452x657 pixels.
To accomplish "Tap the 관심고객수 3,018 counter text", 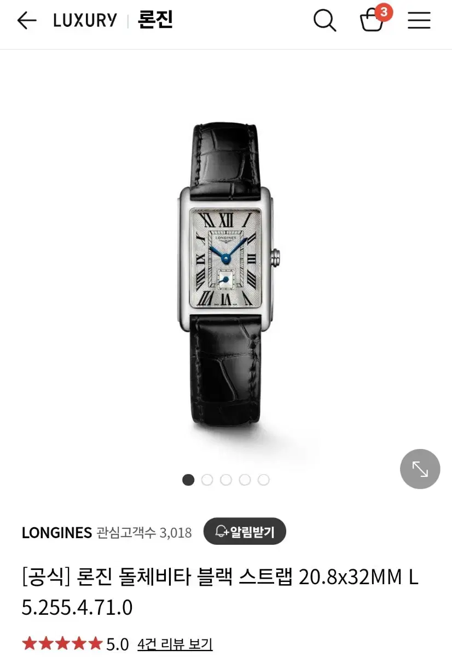I will 144,533.
